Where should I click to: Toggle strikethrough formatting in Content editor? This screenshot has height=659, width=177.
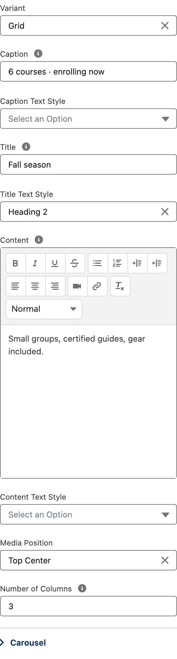pos(75,263)
